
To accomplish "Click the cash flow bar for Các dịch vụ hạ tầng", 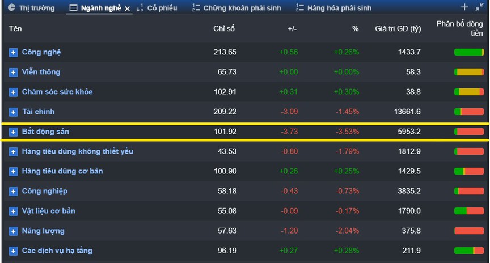I will coord(468,251).
